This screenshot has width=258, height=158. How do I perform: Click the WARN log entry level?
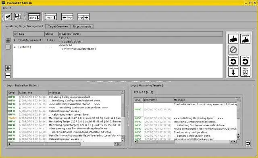[12, 118]
